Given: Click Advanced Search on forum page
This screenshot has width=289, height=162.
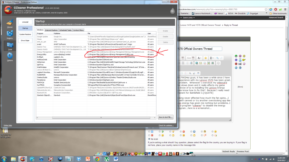Looking at the screenshot, I should coord(276,18).
